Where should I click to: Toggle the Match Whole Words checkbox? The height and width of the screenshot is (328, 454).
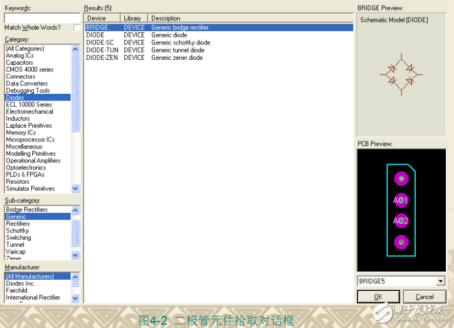pyautogui.click(x=77, y=28)
